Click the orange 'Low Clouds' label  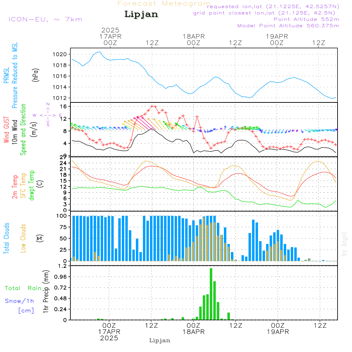click(23, 238)
